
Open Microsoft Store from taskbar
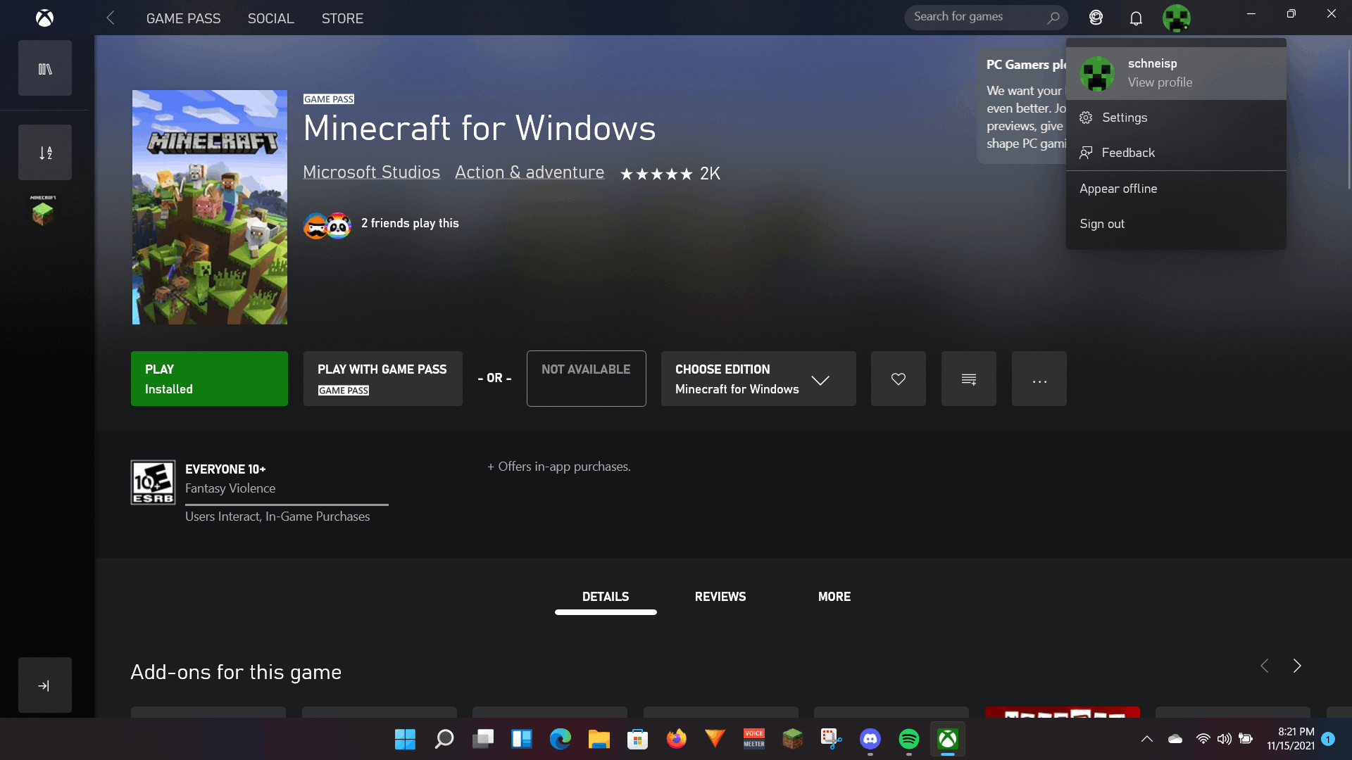coord(638,739)
